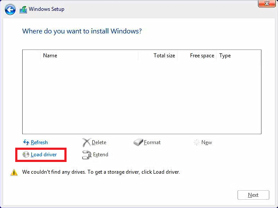Choose the Delete option

point(99,142)
